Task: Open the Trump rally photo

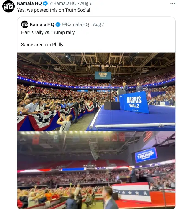Action: pos(96,170)
